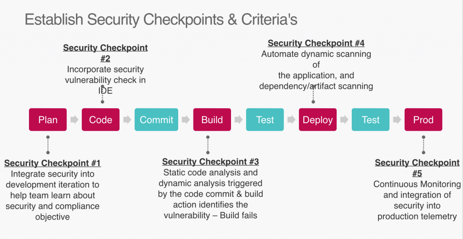Screen dimensions: 463x239
Task: Select the Code stage box
Action: tap(100, 120)
